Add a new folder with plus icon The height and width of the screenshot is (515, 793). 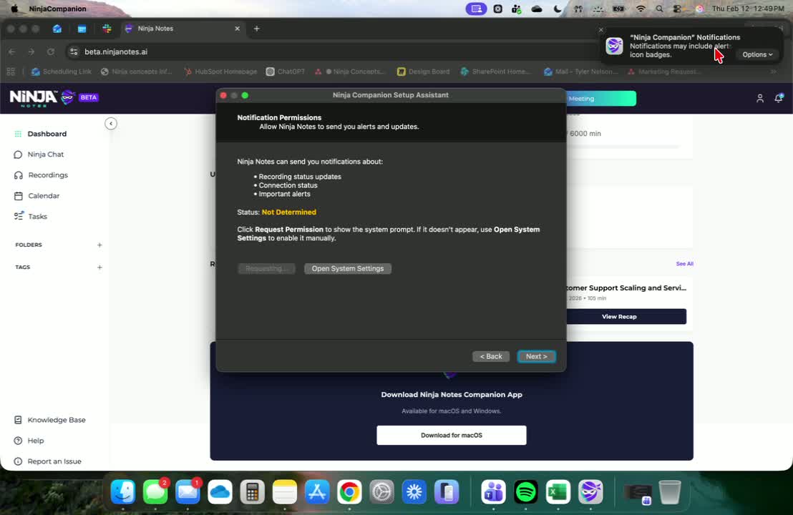click(99, 245)
